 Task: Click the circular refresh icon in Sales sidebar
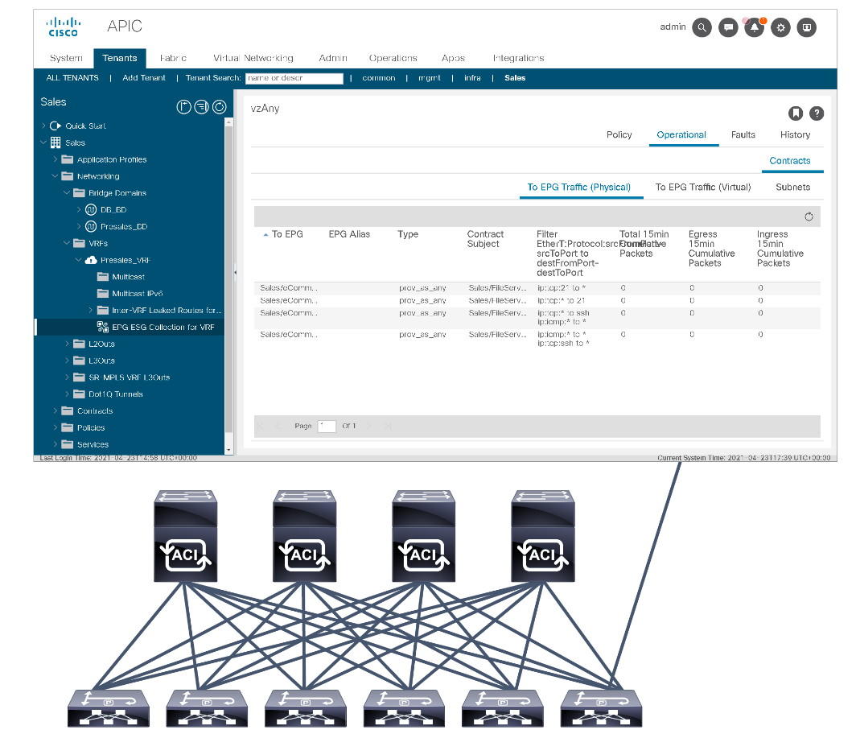coord(219,106)
